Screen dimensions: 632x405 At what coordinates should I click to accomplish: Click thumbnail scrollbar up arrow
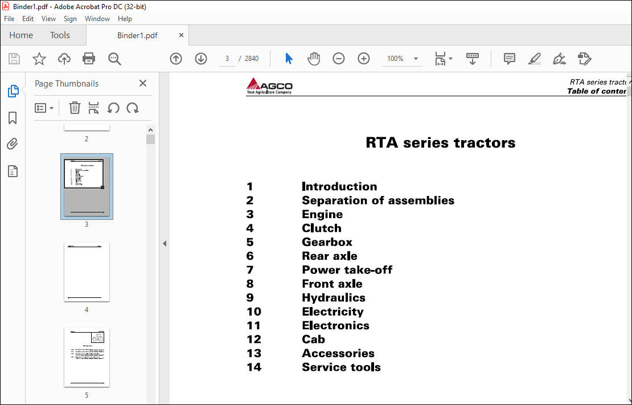150,130
